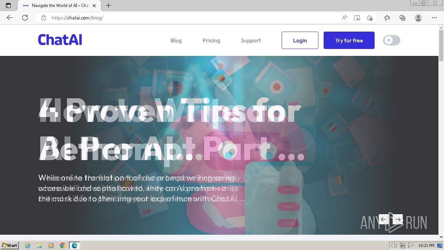Launch Google Chrome from taskbar
Viewport: 444px width, 250px height.
[x=63, y=245]
